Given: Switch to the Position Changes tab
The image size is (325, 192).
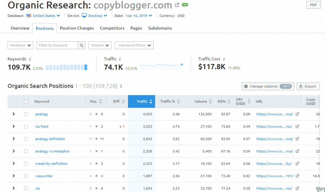Looking at the screenshot, I should (77, 28).
